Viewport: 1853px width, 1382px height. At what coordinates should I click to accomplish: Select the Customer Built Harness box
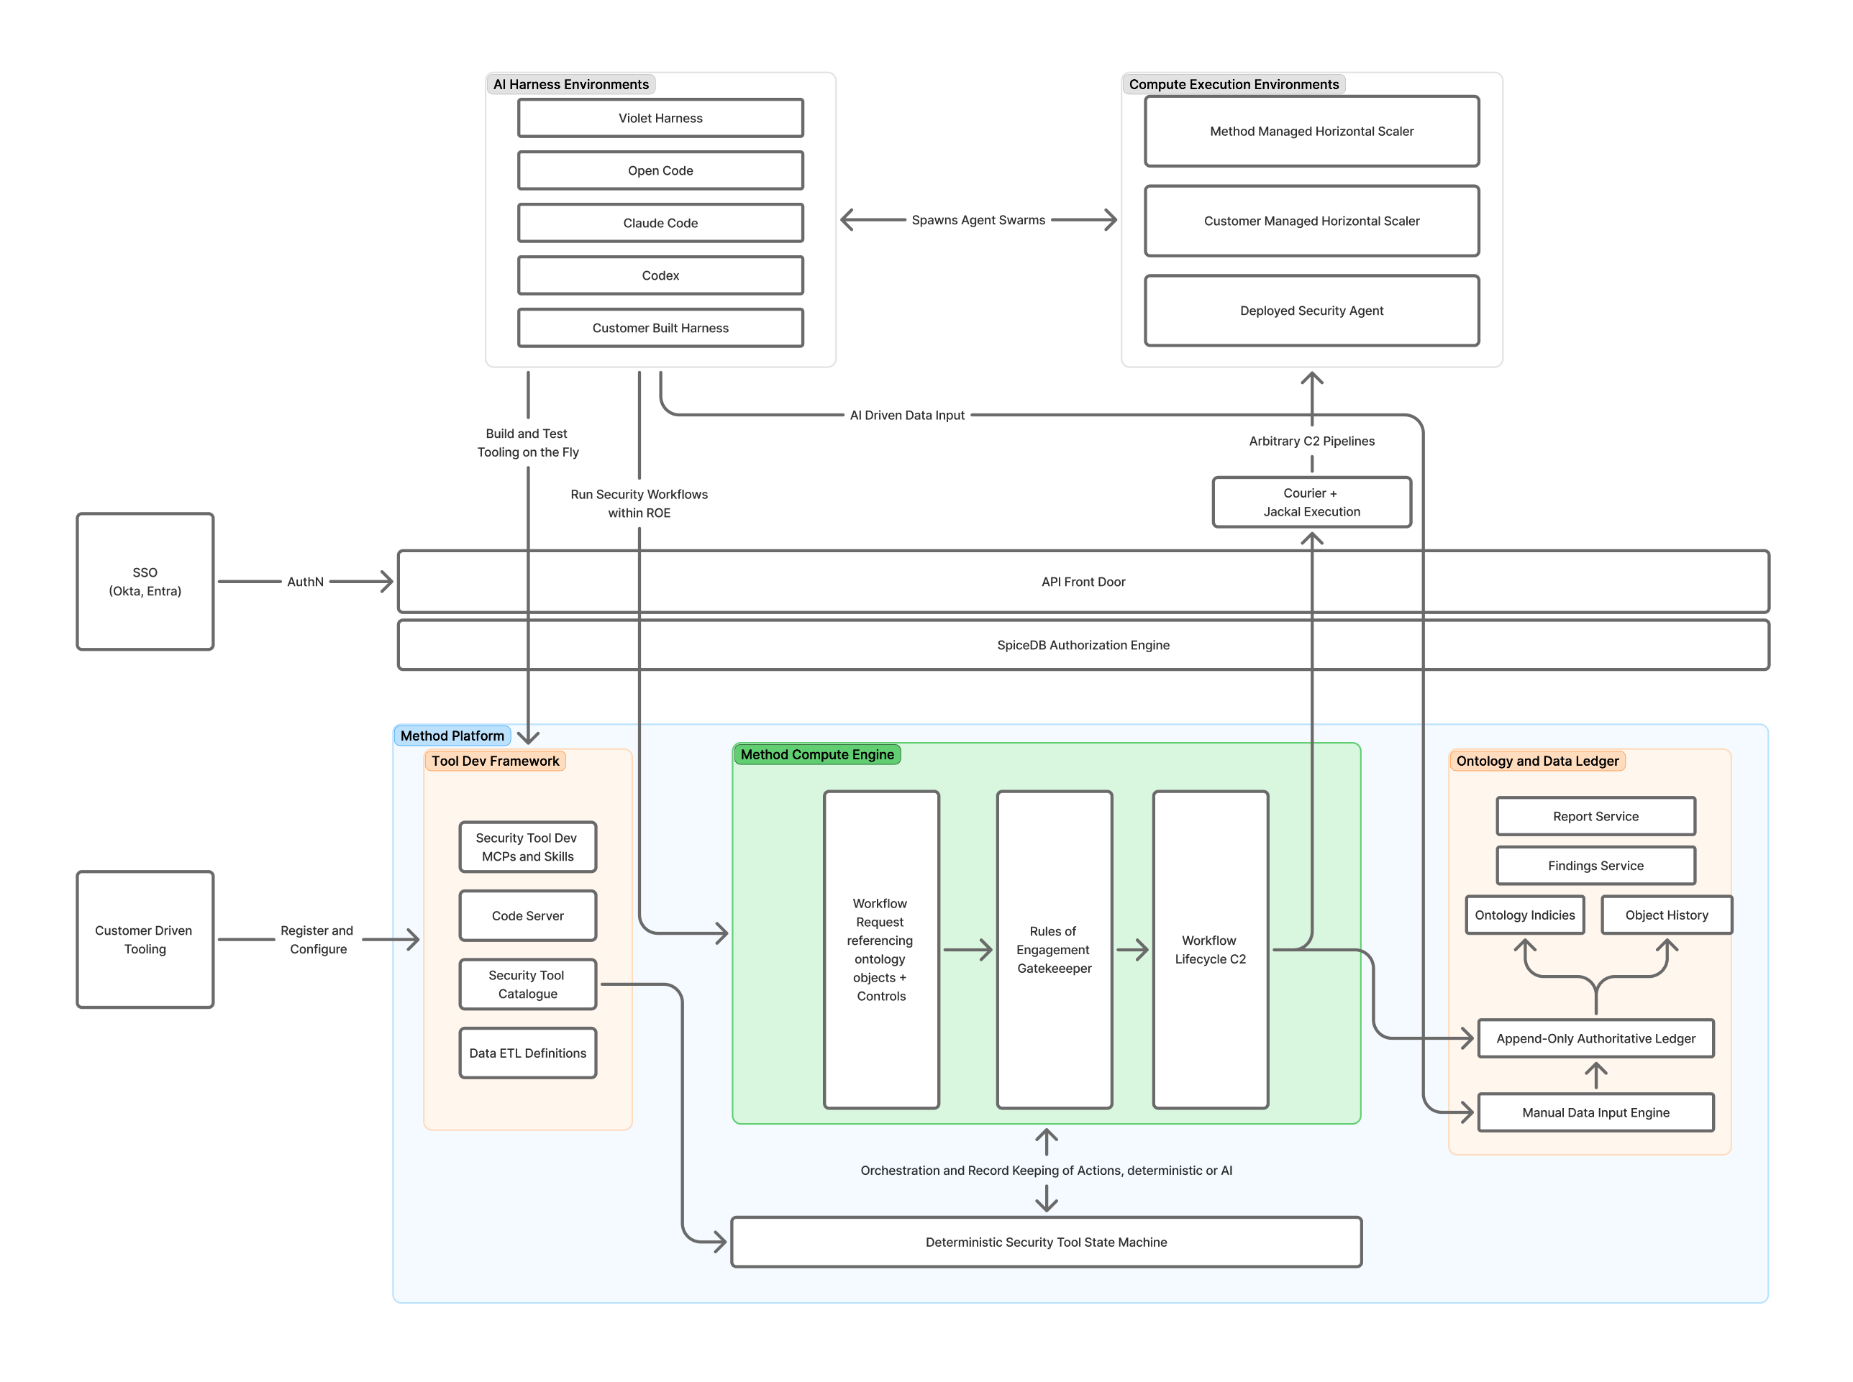tap(660, 328)
